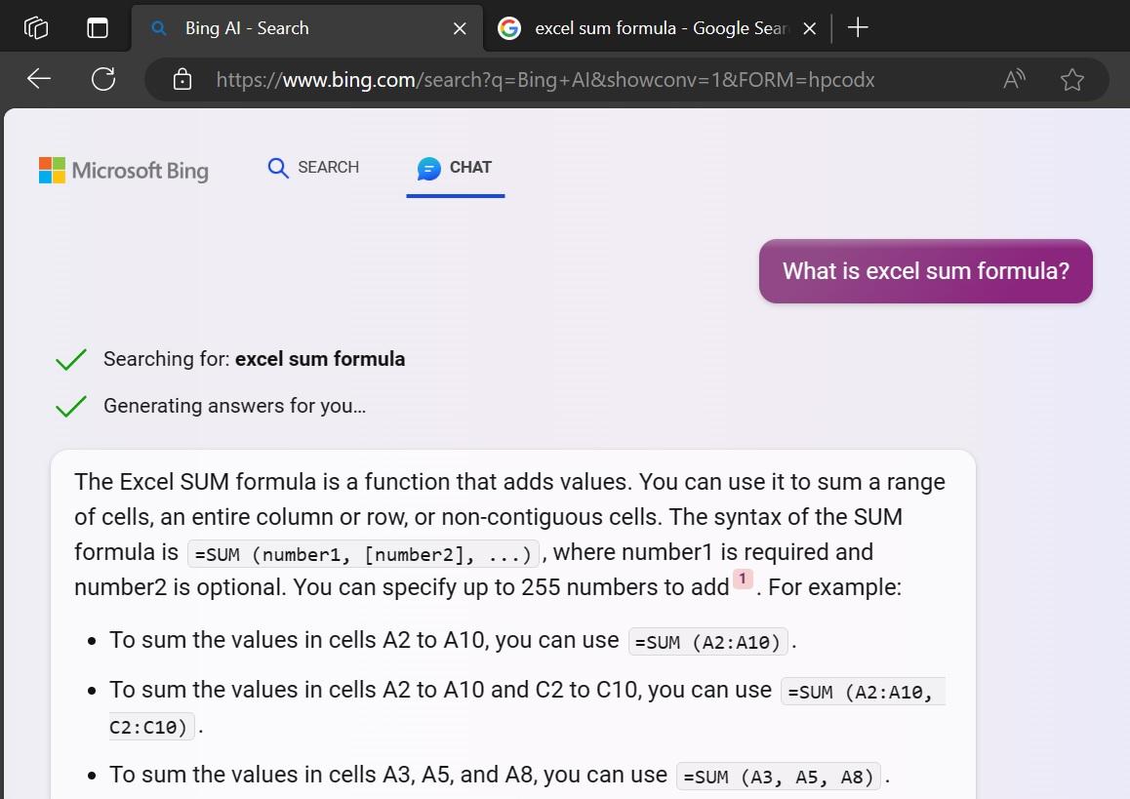This screenshot has width=1130, height=799.
Task: Close the Bing AI - Search tab
Action: coord(460,28)
